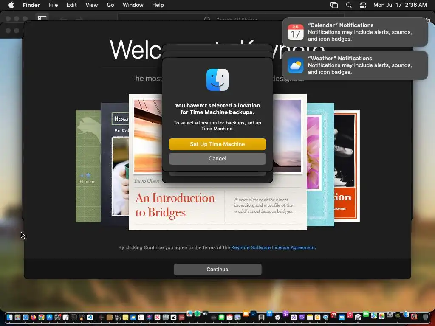Open the Help menu
This screenshot has height=326, width=435.
point(158,5)
